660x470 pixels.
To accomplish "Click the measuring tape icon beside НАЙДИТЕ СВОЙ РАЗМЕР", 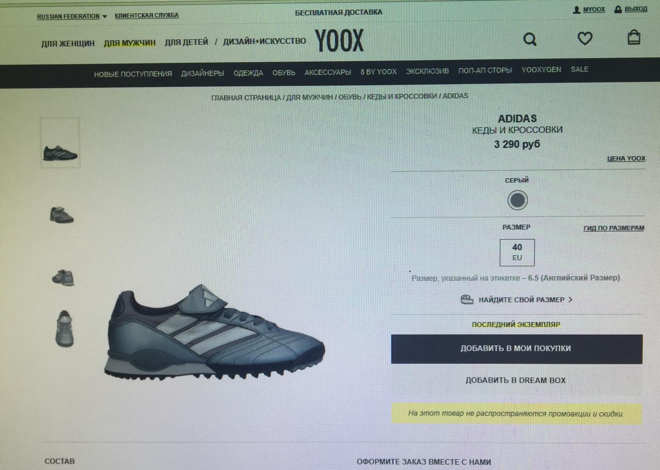I will click(467, 299).
